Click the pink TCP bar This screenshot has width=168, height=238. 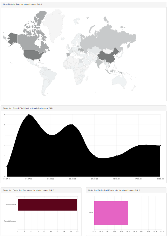coord(111,213)
